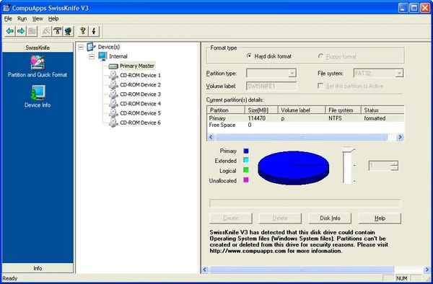This screenshot has width=433, height=284.
Task: Collapse the Internal tree node
Action: click(92, 56)
